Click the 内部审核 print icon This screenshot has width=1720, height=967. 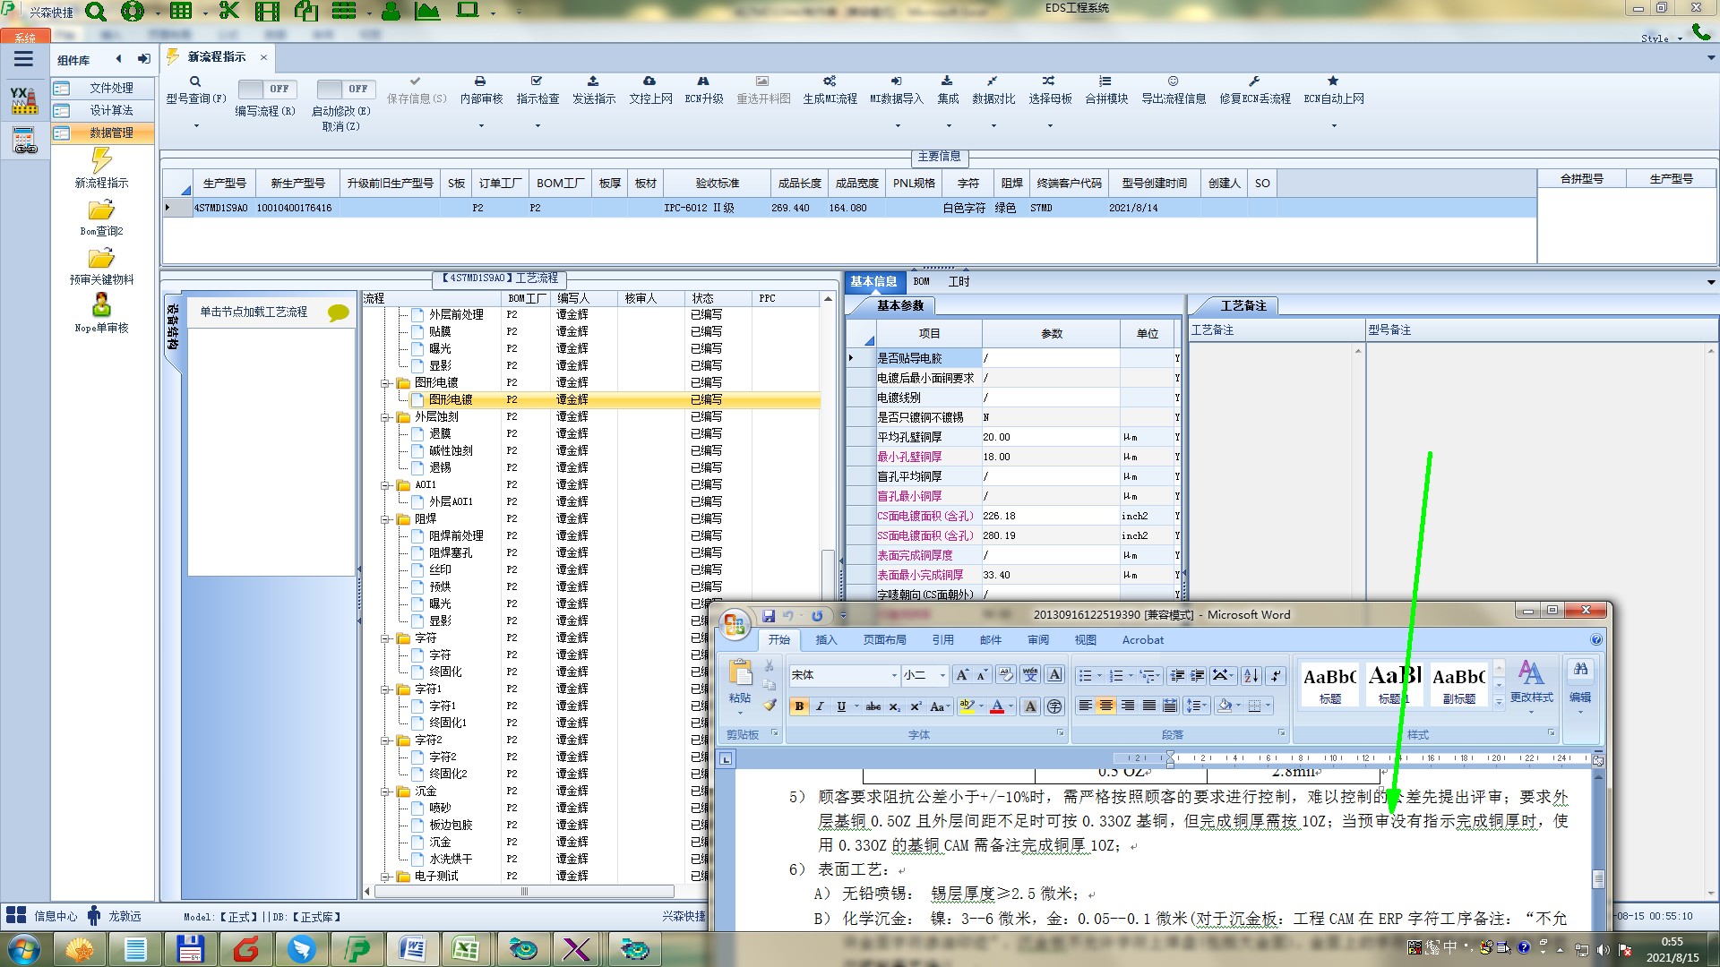point(480,81)
